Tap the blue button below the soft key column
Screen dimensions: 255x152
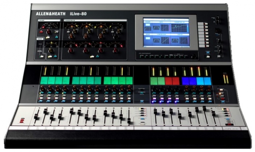(x=207, y=52)
